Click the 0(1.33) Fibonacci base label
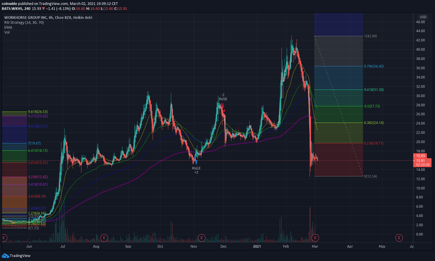This screenshot has width=435, height=261. tap(34, 228)
